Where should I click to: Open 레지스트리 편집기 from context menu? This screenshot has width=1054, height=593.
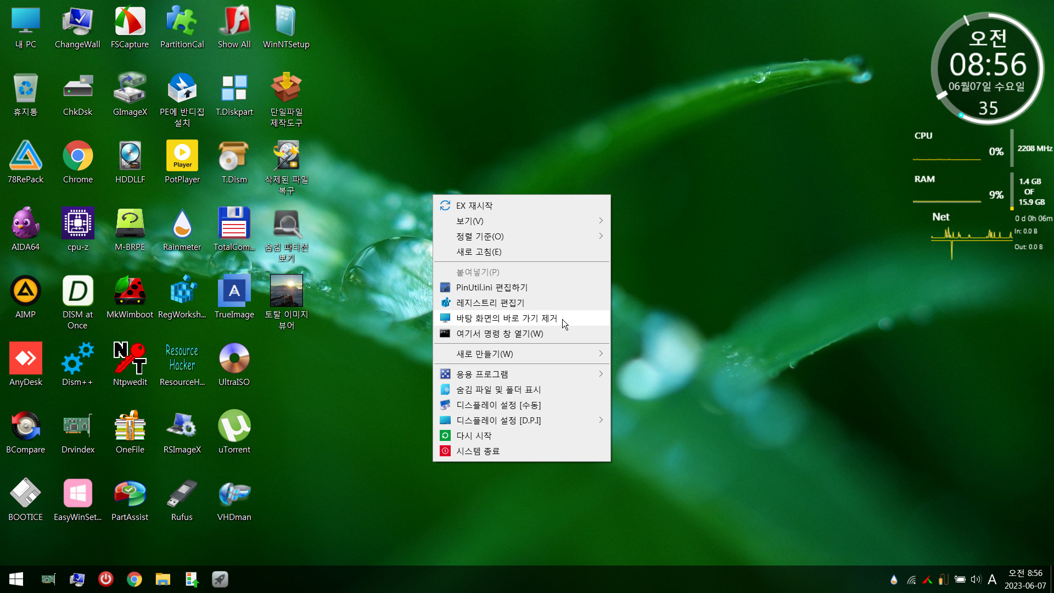(x=522, y=303)
